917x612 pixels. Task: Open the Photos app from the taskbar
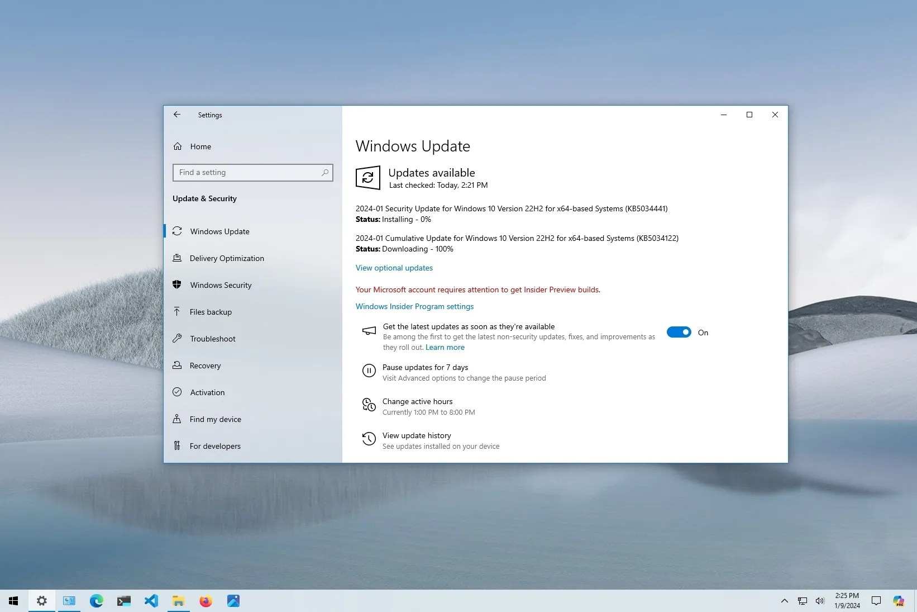(x=233, y=601)
